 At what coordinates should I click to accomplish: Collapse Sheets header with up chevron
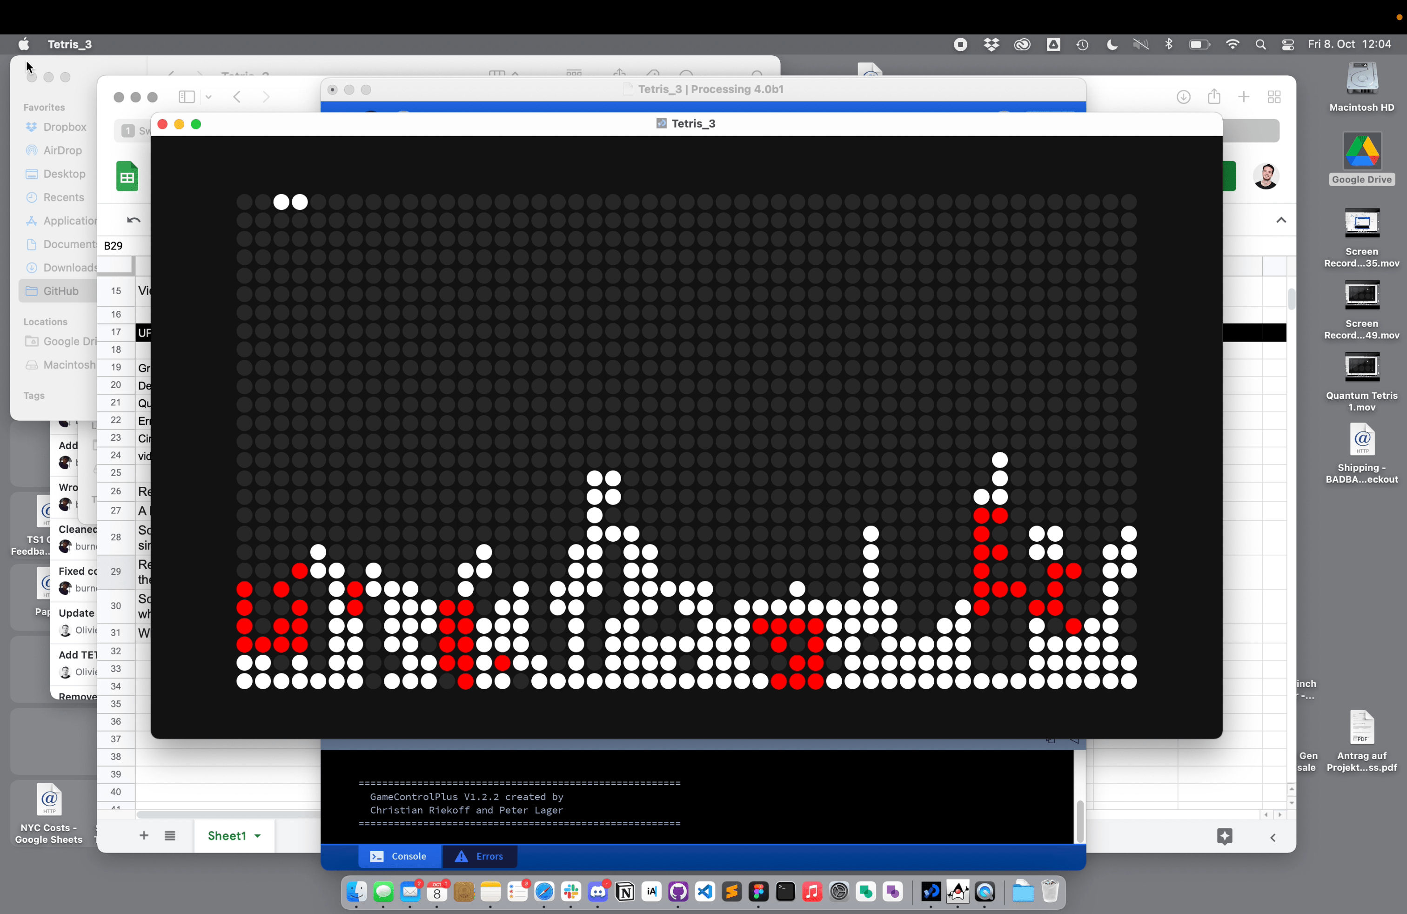pos(1281,221)
